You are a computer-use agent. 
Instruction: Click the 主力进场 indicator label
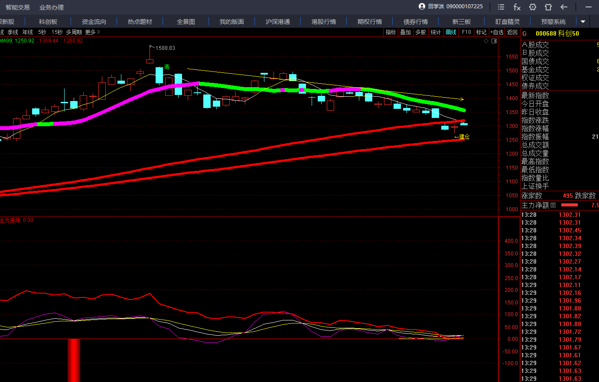click(x=16, y=220)
